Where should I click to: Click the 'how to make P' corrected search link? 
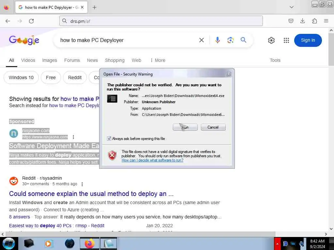pyautogui.click(x=80, y=99)
